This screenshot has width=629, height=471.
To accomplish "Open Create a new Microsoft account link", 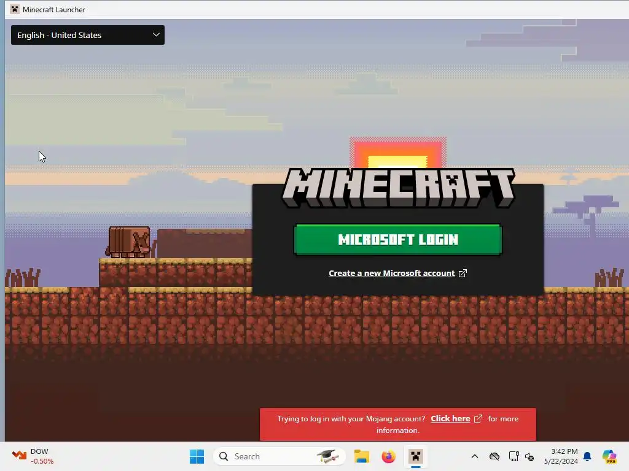I will pos(391,273).
